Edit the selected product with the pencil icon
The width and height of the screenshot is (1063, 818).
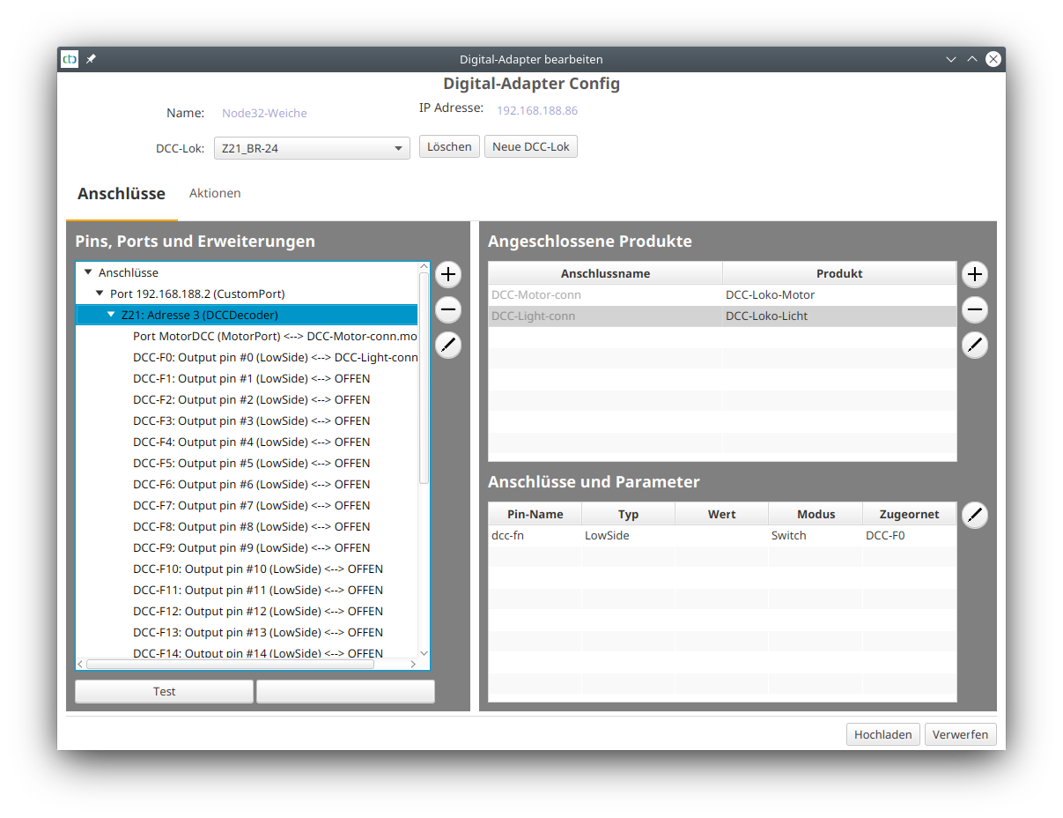[x=974, y=345]
